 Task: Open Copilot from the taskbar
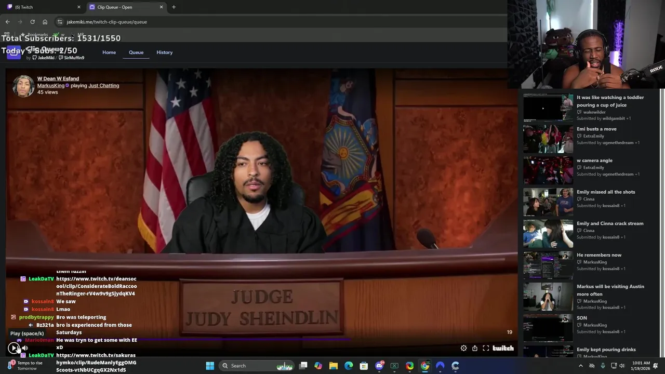(x=318, y=366)
